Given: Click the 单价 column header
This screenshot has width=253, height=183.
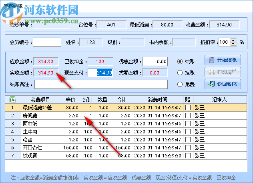Looking at the screenshot, I should coord(71,100).
